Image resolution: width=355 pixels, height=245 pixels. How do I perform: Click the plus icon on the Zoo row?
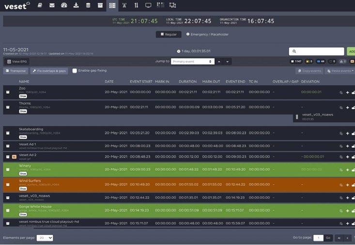[x=348, y=92]
